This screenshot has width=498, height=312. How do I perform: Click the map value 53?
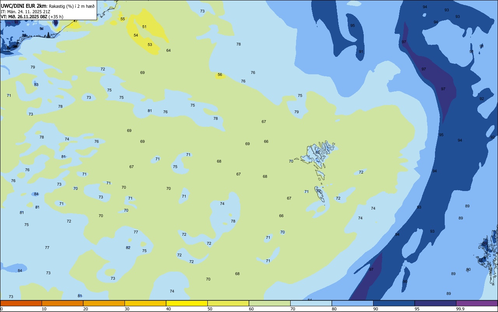[150, 45]
